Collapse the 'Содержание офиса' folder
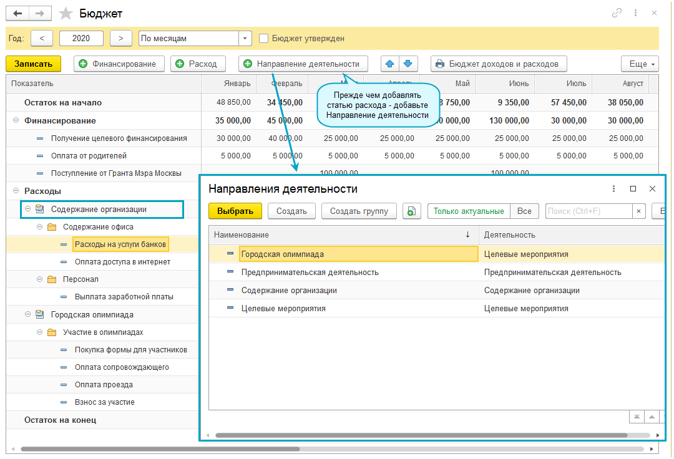Screen dimensions: 674x459 pyautogui.click(x=39, y=227)
